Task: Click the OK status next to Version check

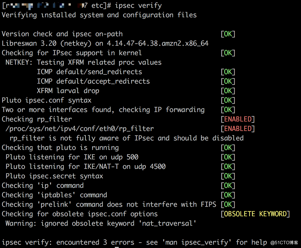Action: [x=228, y=34]
